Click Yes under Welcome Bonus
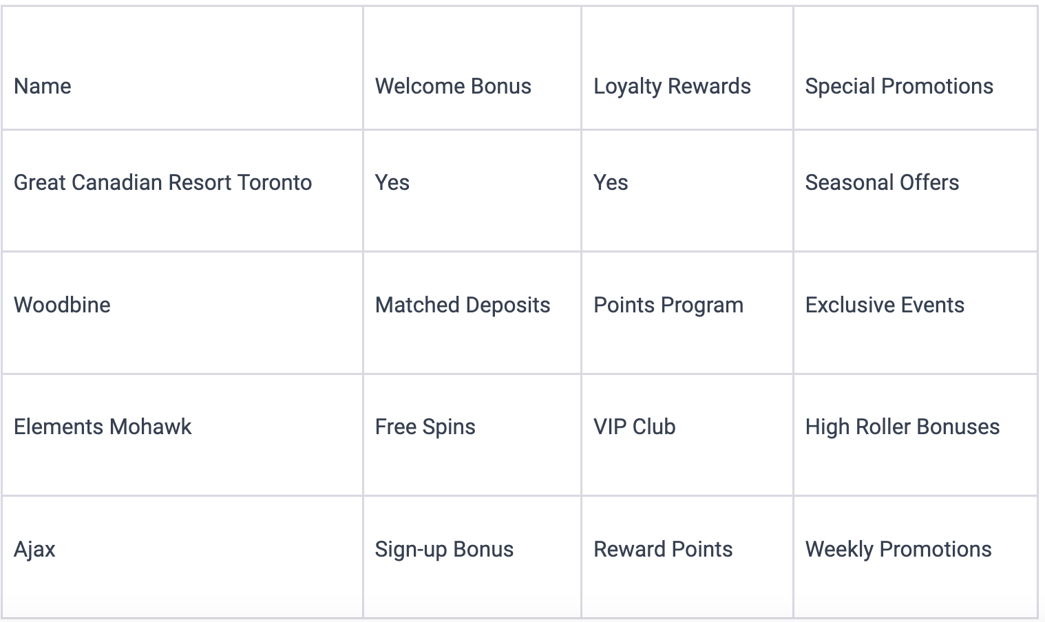 click(392, 182)
